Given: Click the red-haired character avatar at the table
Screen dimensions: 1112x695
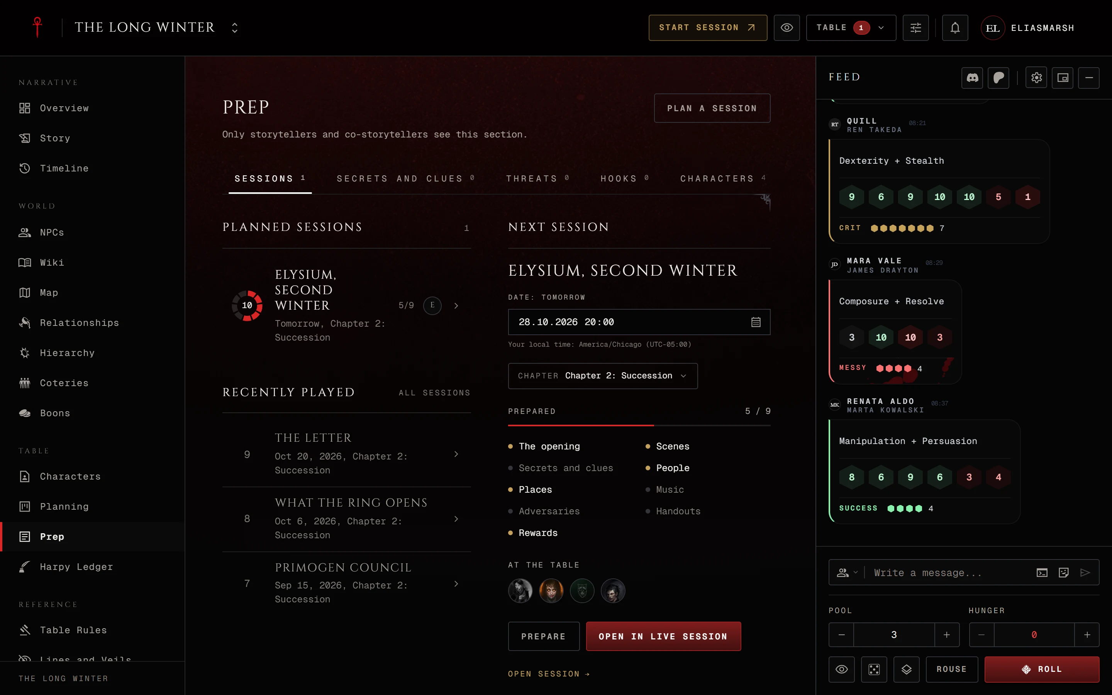Looking at the screenshot, I should [551, 591].
